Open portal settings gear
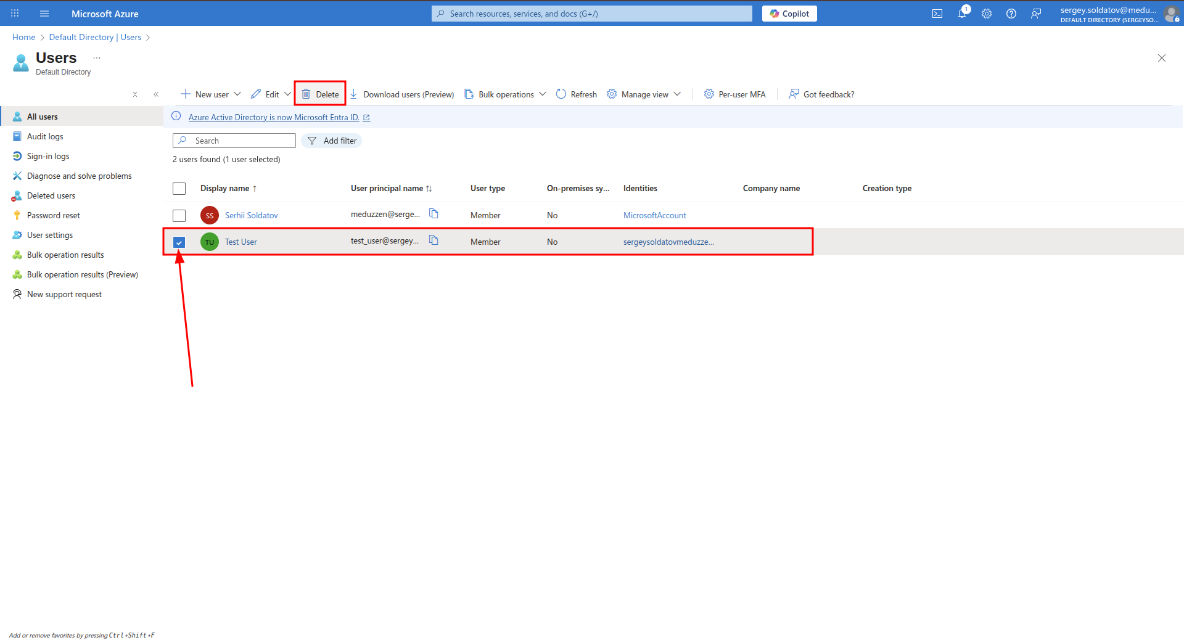 pyautogui.click(x=987, y=14)
